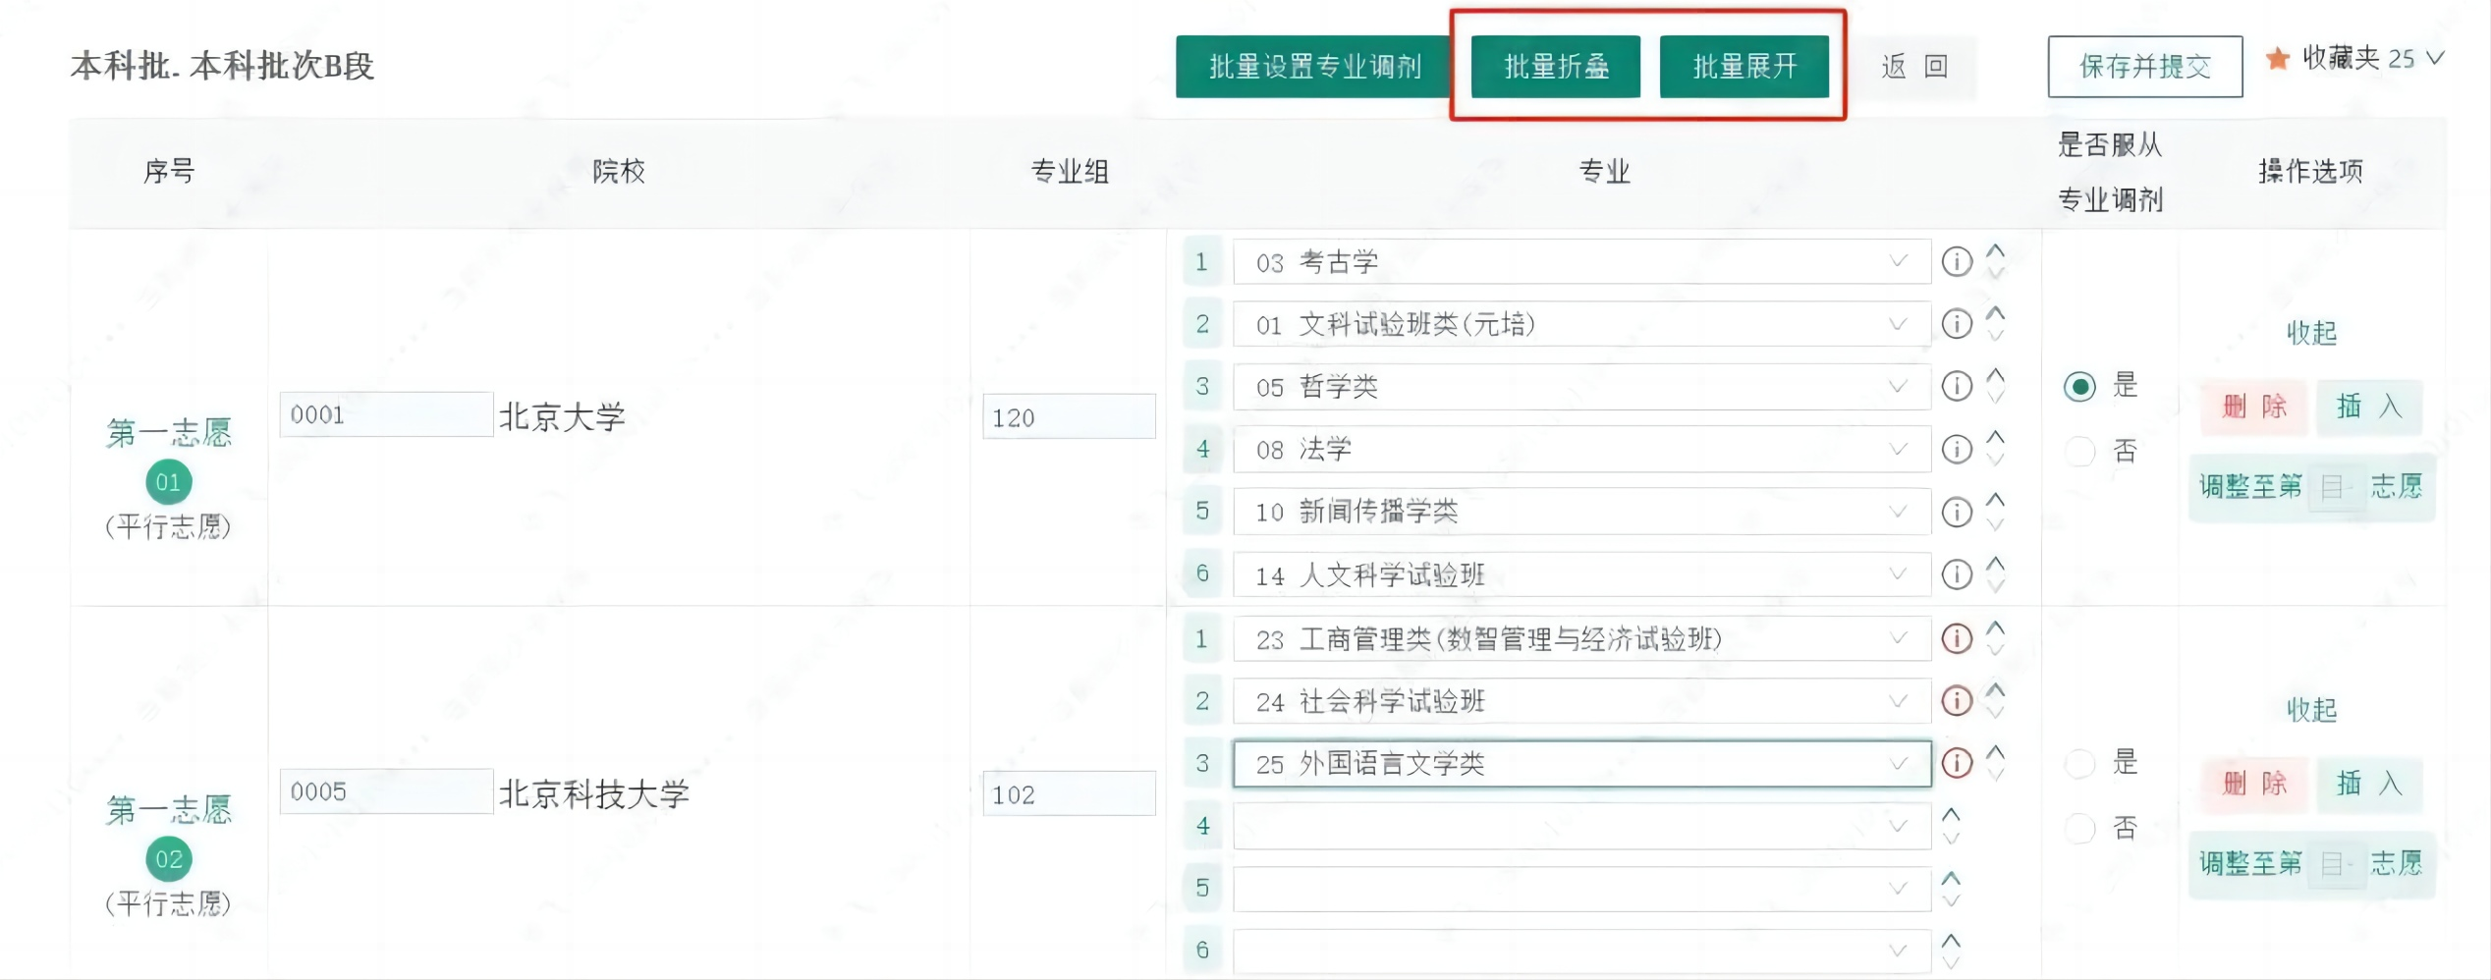Viewport: 2491px width, 980px height.
Task: Move 10 新闻传播学类 using its up-down arrows
Action: (1995, 511)
